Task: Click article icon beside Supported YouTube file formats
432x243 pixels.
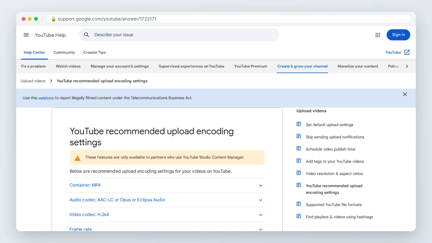Action: (299, 204)
